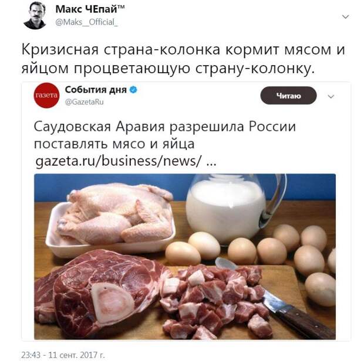Viewport: 364px width, 364px height.
Task: Click the milk jug in photo
Action: 235,207
